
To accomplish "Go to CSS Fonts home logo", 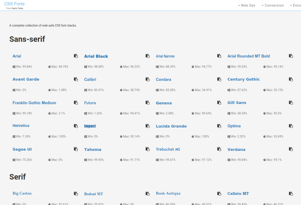I will pyautogui.click(x=14, y=4).
